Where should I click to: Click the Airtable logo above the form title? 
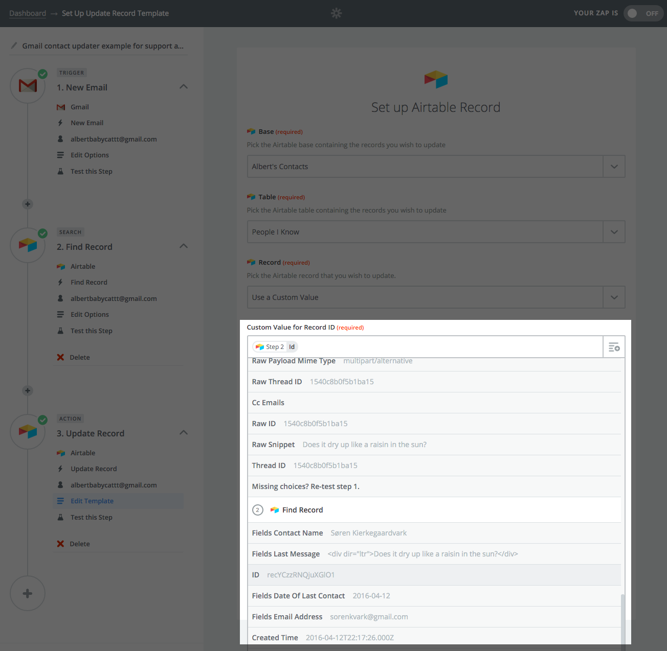click(436, 79)
